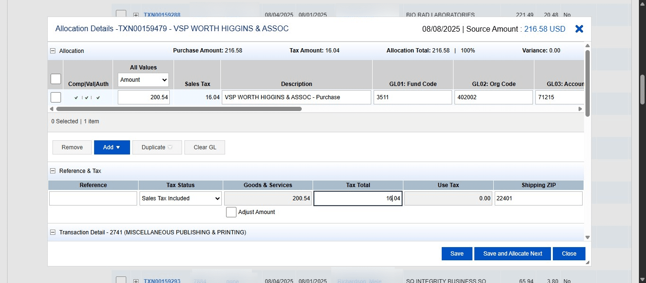The image size is (646, 283).
Task: Collapse the Reference & Tax section
Action: [x=52, y=171]
